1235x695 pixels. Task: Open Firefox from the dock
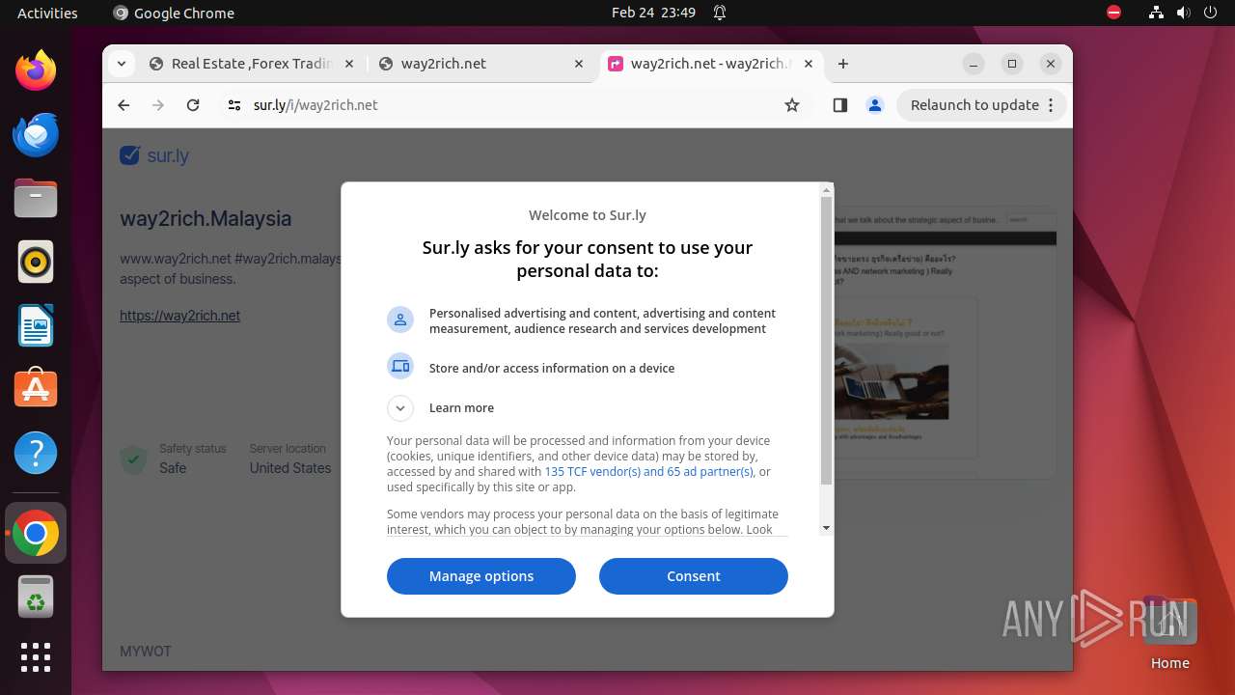(x=36, y=70)
